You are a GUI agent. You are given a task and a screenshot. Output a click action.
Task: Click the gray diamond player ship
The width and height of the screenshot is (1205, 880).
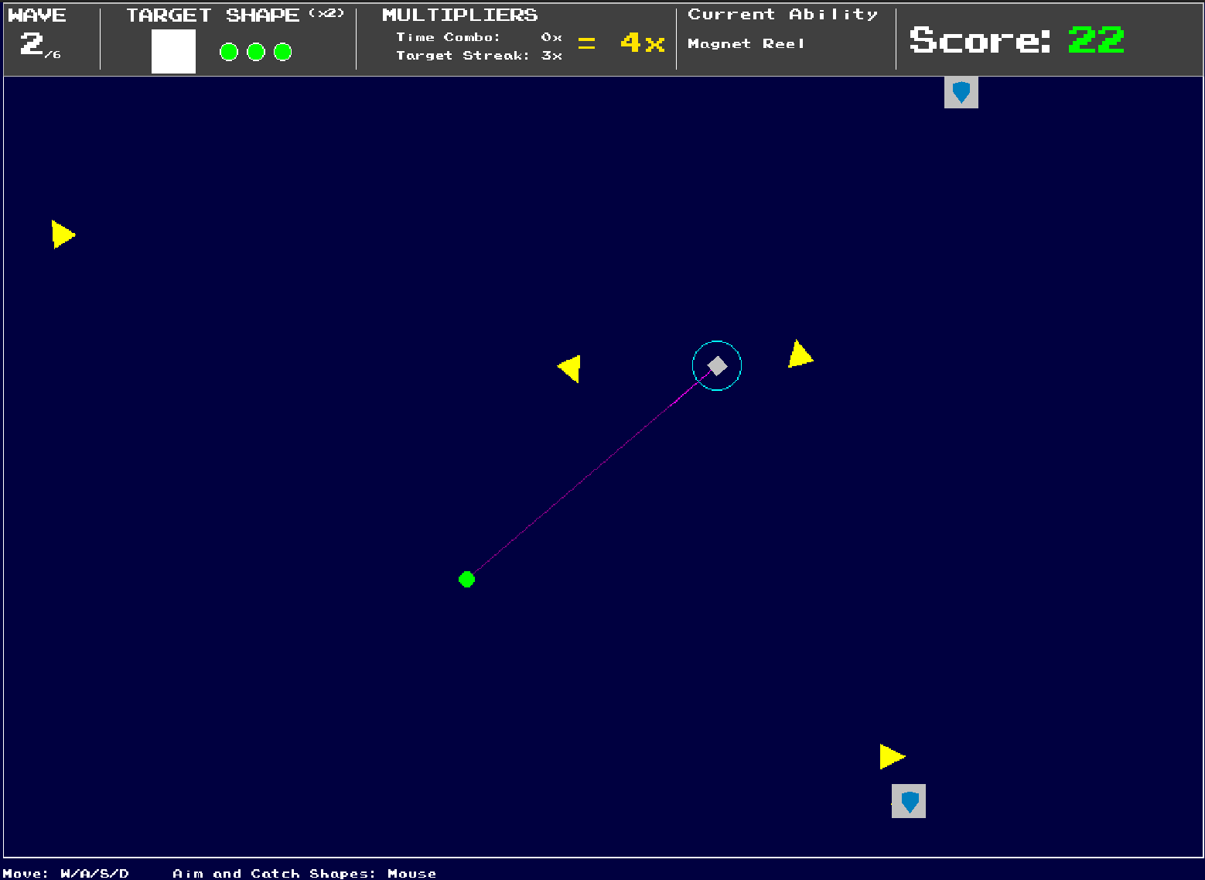pyautogui.click(x=717, y=365)
